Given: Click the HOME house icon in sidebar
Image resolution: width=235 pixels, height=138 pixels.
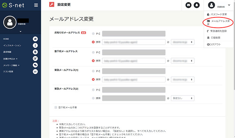Looking at the screenshot, I should point(35,39).
